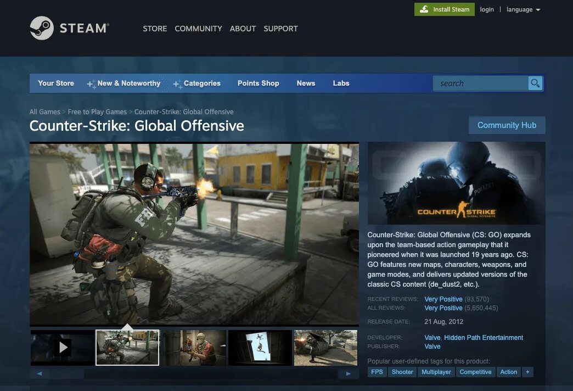
Task: Click the release date 21 Aug, 2012
Action: coord(443,322)
